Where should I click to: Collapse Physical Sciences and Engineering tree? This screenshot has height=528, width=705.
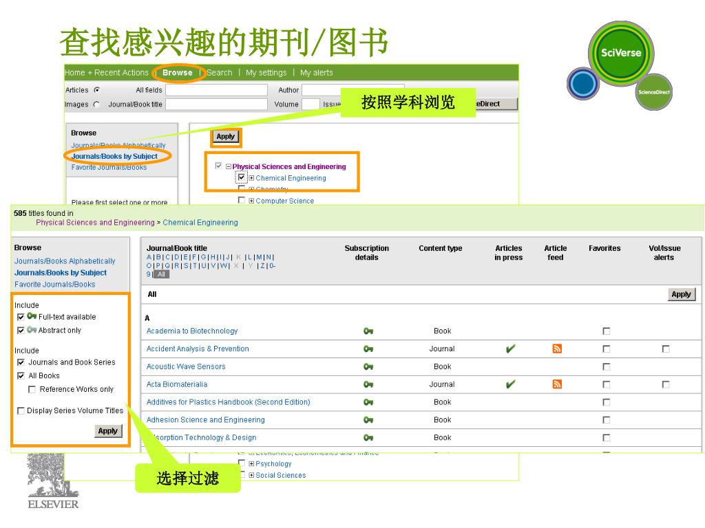(x=228, y=166)
